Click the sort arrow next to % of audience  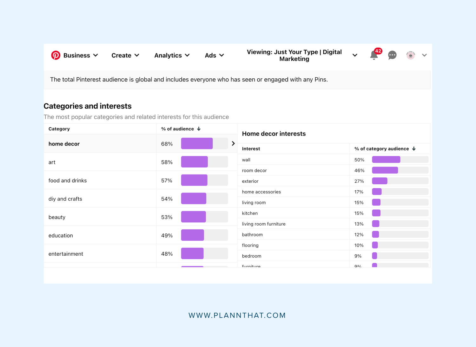(x=199, y=129)
